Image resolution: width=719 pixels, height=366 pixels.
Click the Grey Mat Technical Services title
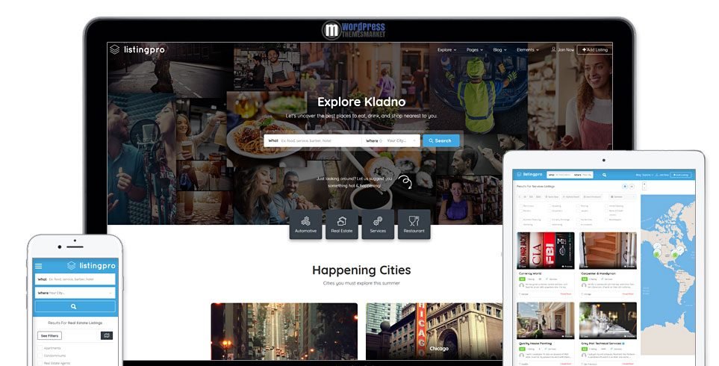click(601, 343)
